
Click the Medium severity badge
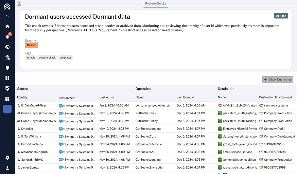coord(31,45)
